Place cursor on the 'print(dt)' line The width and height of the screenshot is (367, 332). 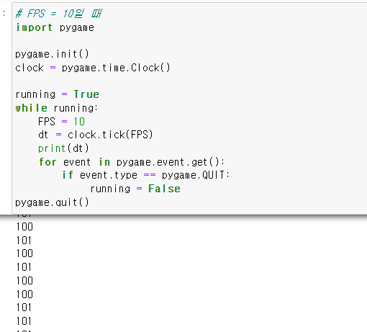[x=63, y=148]
